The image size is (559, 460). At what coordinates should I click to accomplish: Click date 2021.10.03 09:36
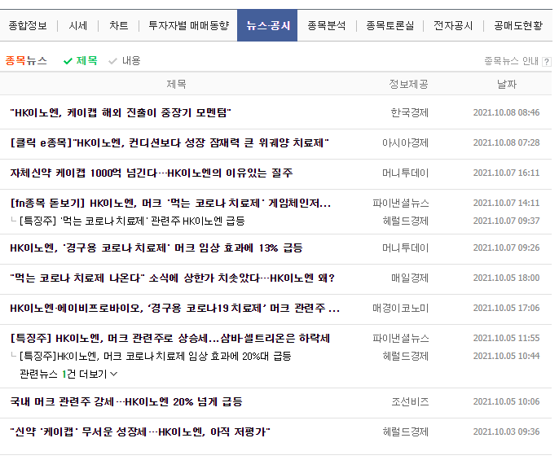point(506,432)
